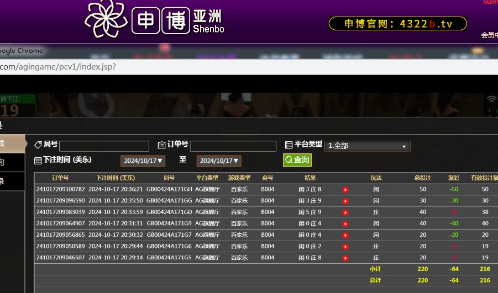This screenshot has height=293, width=498.
Task: Select the highlighted first tab in left sidebar
Action: (12, 143)
